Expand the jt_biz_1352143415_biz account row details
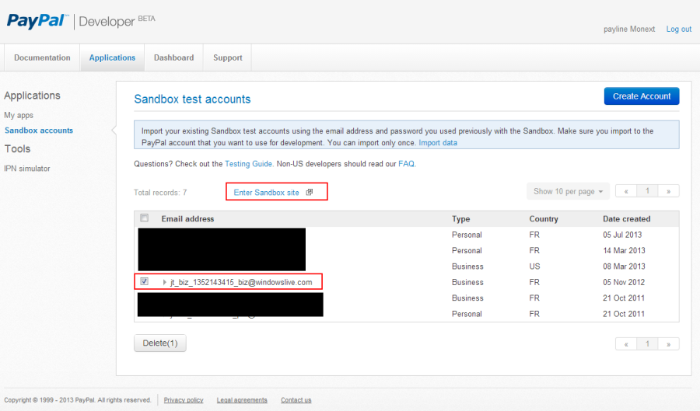This screenshot has width=700, height=411. 165,283
